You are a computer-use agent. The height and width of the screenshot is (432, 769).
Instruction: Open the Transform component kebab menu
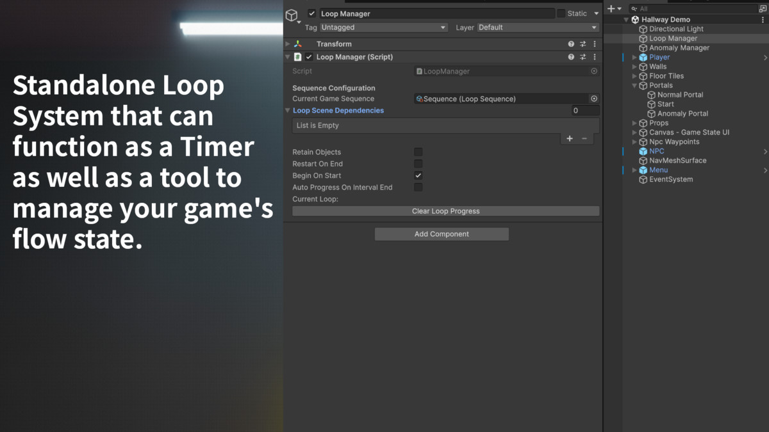pyautogui.click(x=595, y=44)
